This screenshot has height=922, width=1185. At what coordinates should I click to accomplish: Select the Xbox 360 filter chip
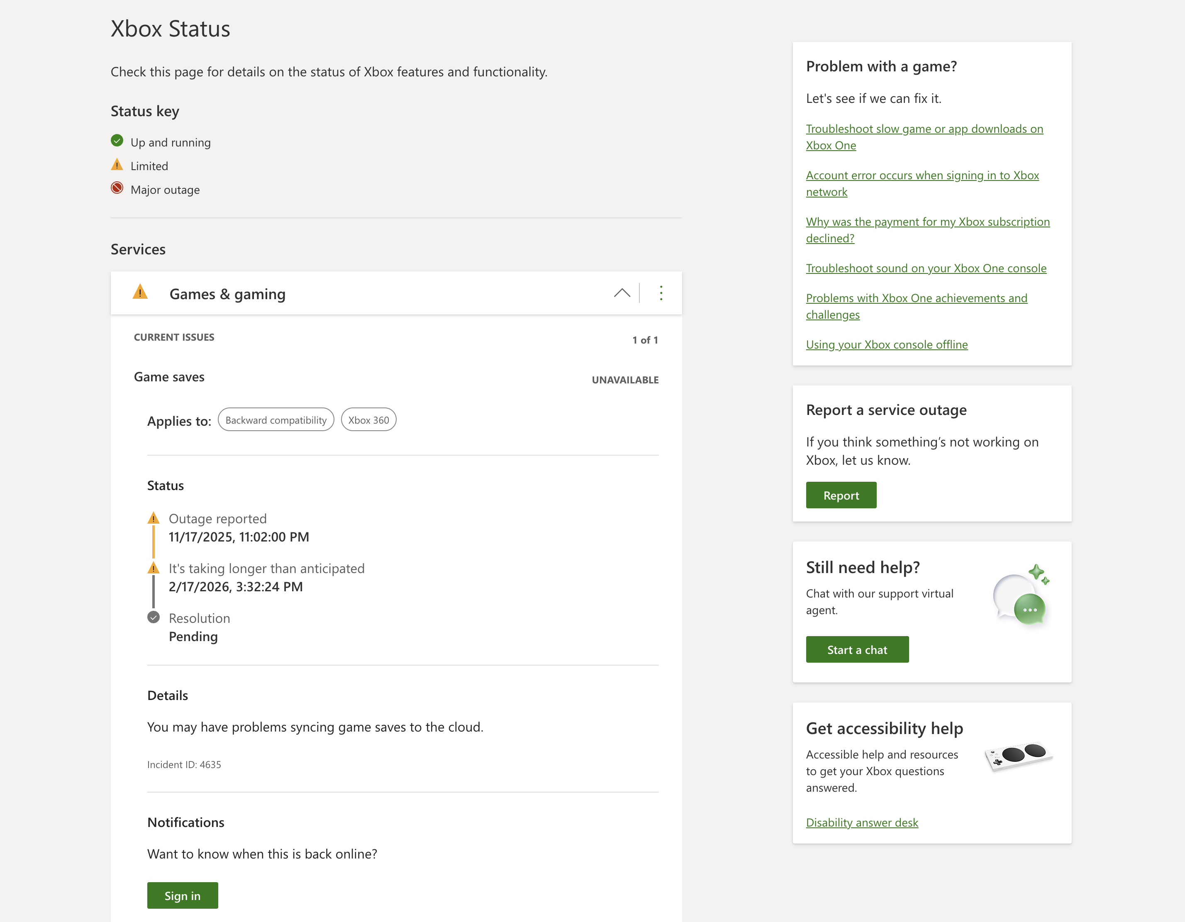tap(368, 420)
